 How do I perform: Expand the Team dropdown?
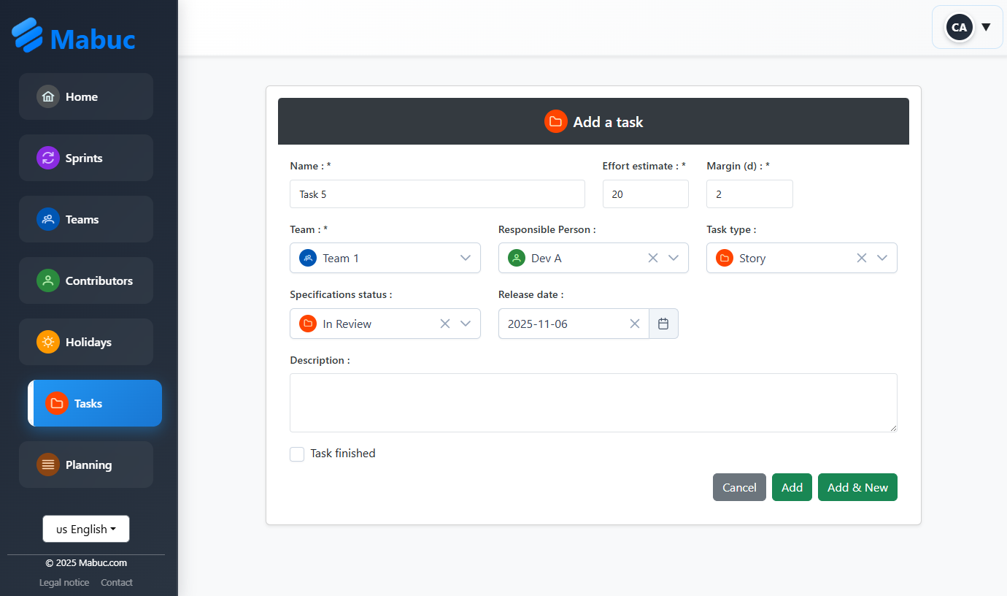(x=466, y=258)
